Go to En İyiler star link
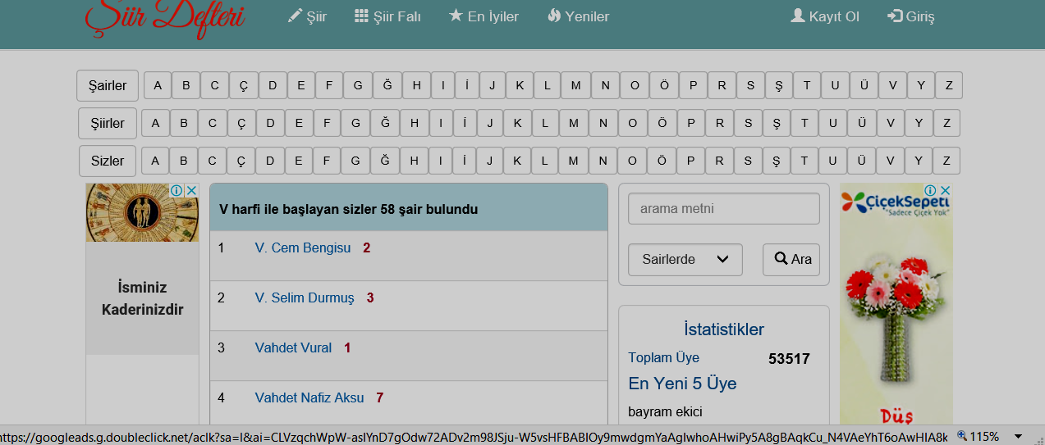1045x445 pixels. coord(484,16)
